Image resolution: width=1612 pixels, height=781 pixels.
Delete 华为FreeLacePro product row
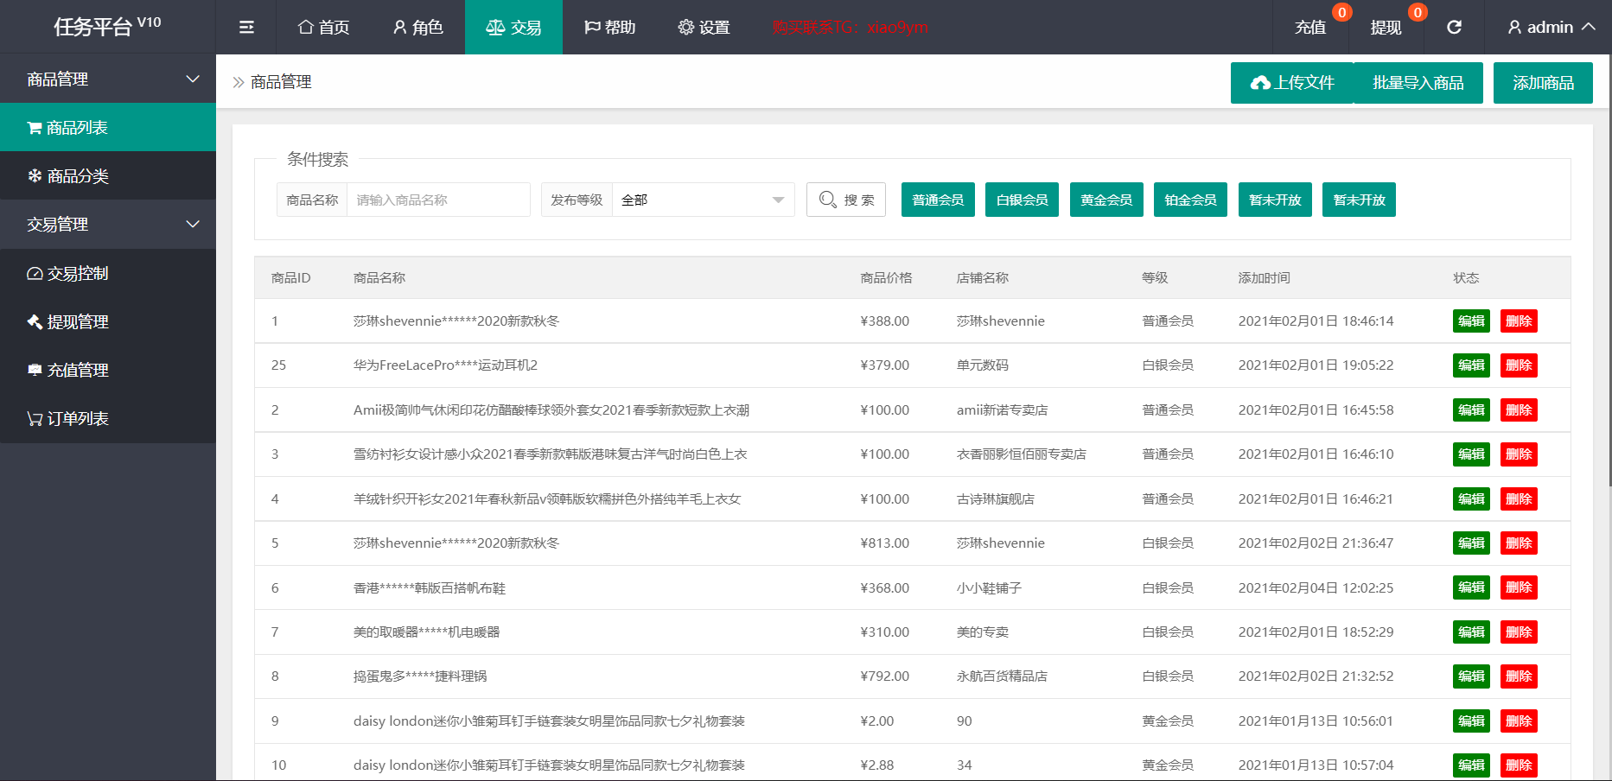tap(1519, 365)
